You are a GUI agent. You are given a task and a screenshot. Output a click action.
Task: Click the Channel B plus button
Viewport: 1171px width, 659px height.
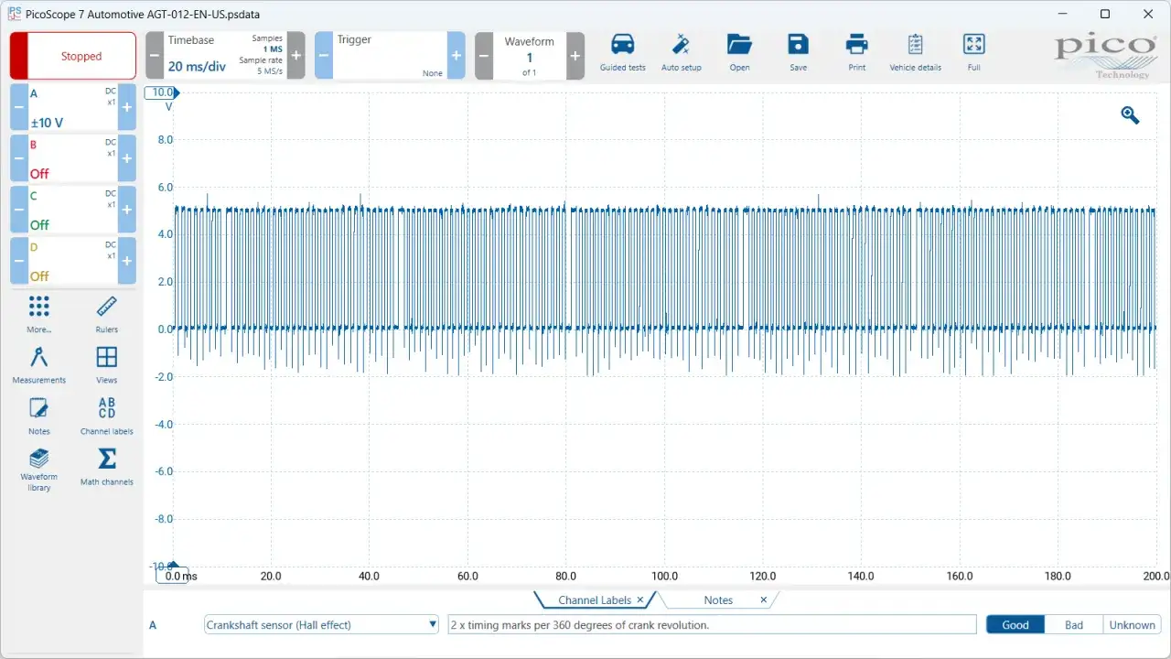pos(127,158)
